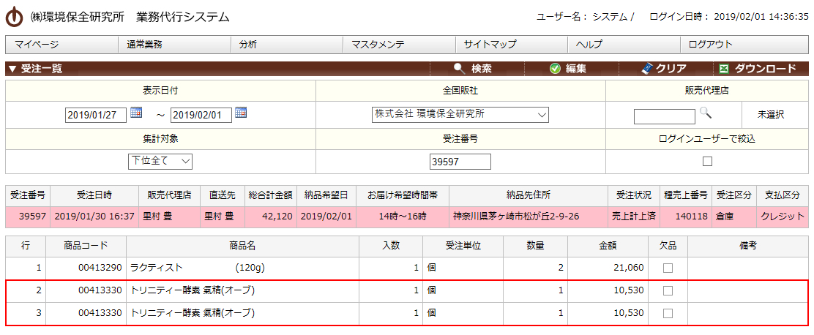The height and width of the screenshot is (335, 814).
Task: Click the 販売代理店 search magnifier icon
Action: tap(705, 113)
